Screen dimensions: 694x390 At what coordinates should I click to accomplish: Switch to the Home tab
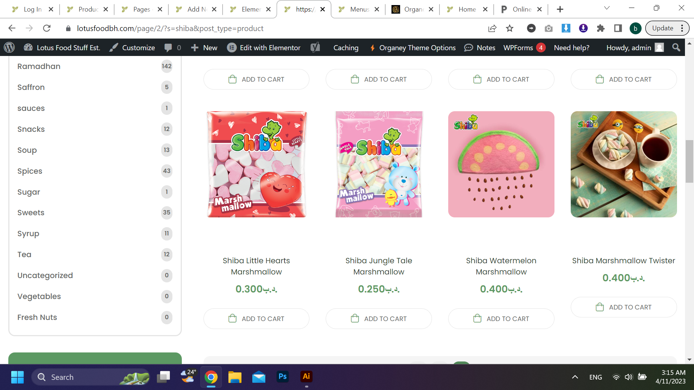[466, 9]
